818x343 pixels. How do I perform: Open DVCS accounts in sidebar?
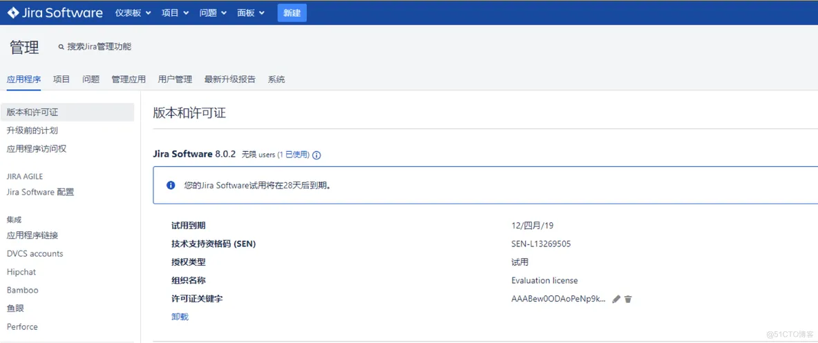coord(35,253)
